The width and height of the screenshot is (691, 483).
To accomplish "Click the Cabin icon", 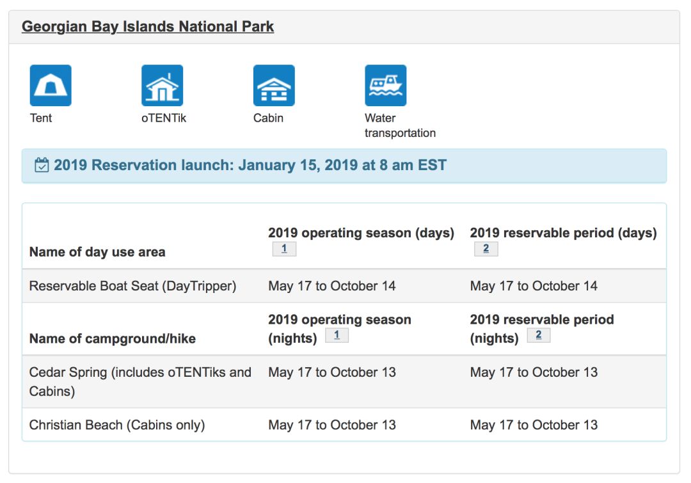I will point(274,86).
